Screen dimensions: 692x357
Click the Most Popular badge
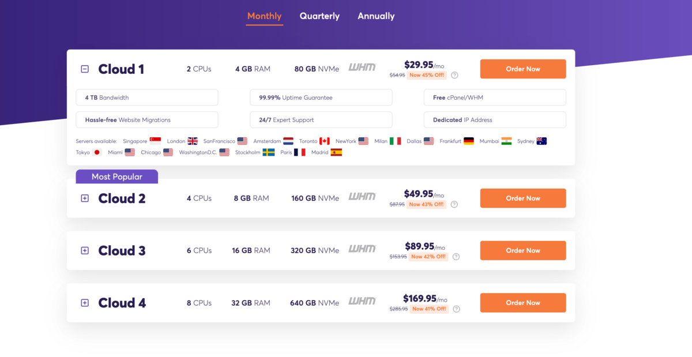116,176
